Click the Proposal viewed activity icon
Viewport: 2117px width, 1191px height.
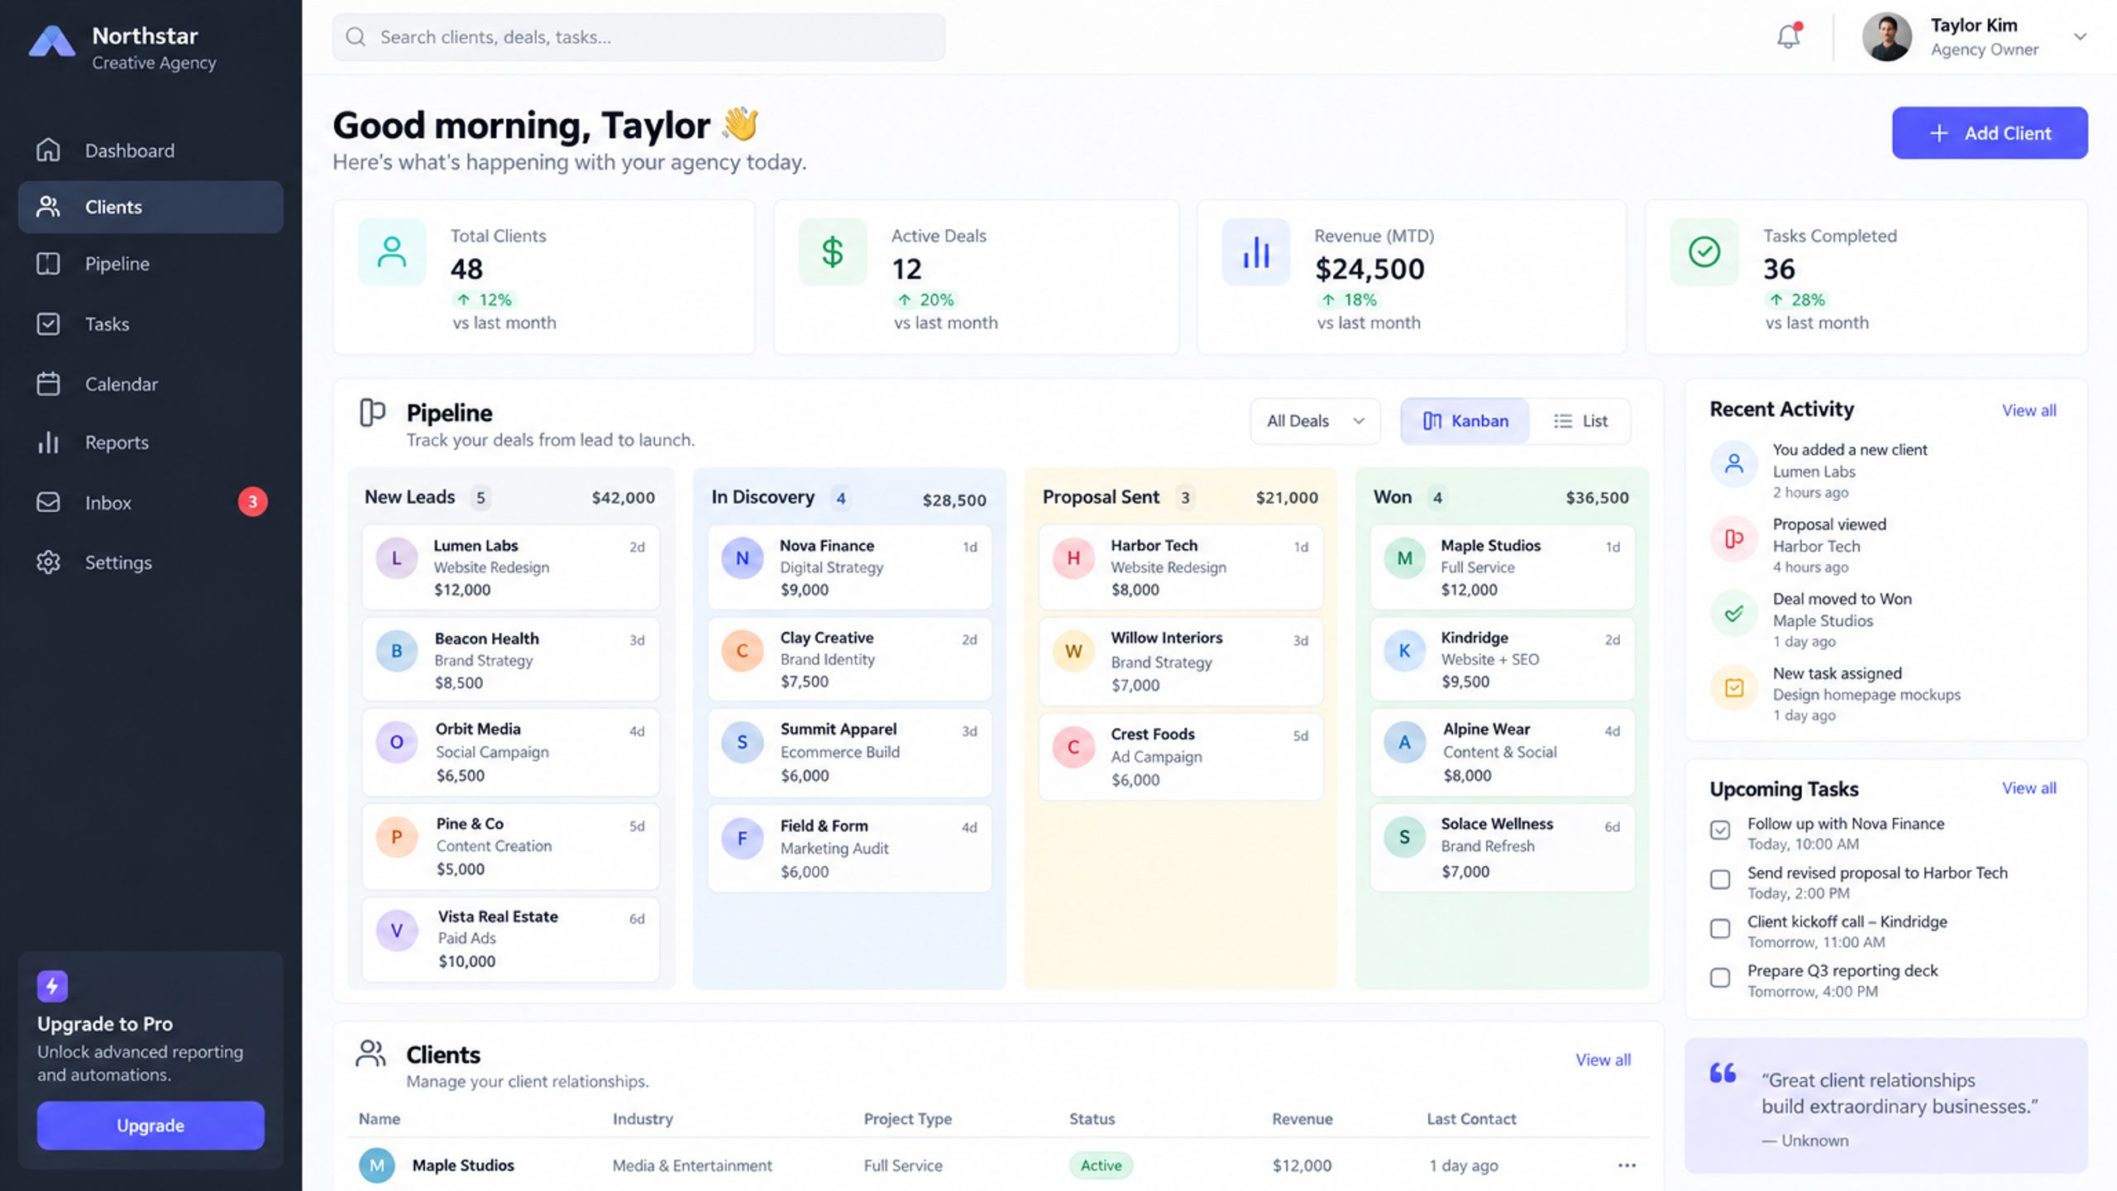tap(1734, 539)
